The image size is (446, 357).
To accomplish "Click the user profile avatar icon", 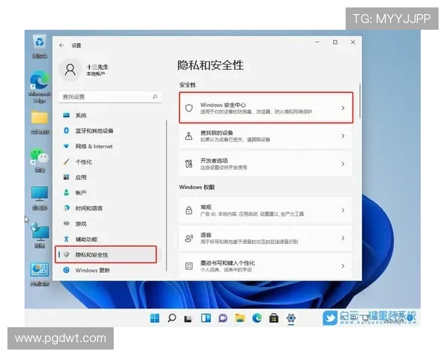I will pyautogui.click(x=71, y=70).
